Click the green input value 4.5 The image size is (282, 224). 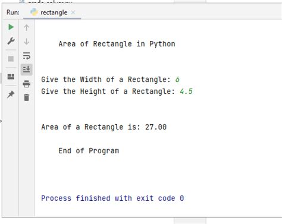[x=186, y=92]
